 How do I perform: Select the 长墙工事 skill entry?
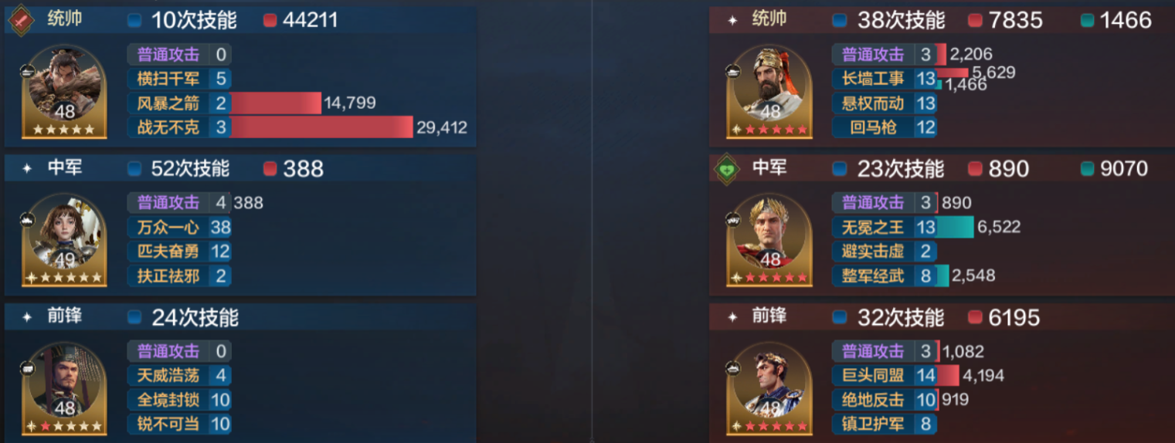(885, 79)
